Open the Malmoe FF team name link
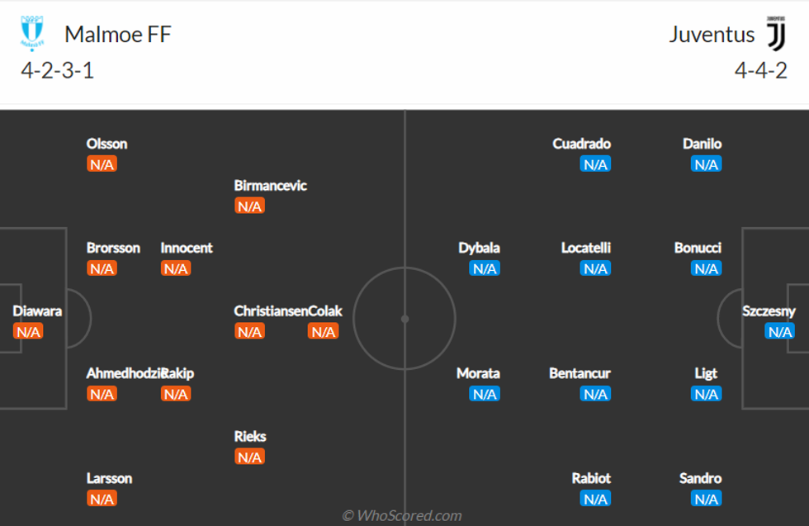The height and width of the screenshot is (526, 809). click(118, 35)
